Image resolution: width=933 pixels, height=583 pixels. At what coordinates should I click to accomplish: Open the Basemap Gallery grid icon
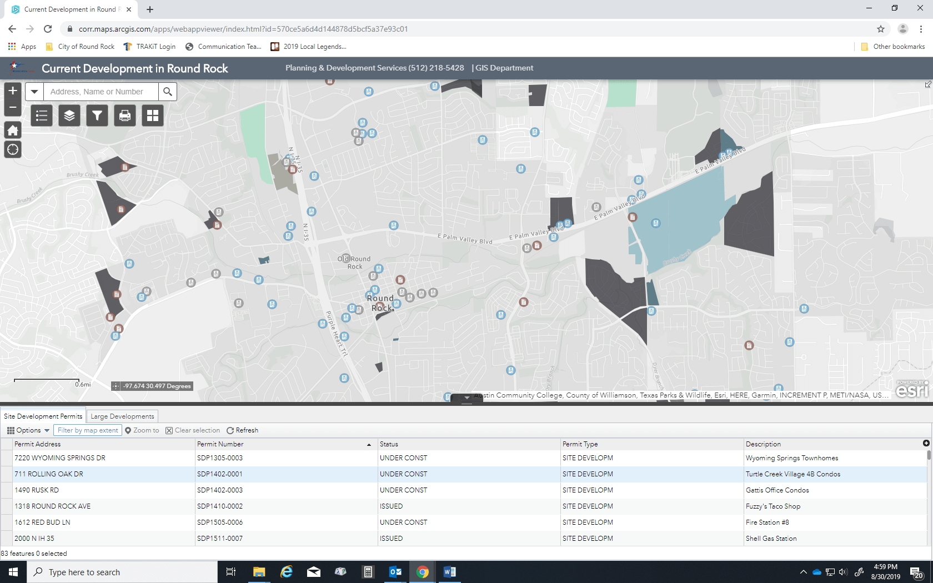pos(153,115)
